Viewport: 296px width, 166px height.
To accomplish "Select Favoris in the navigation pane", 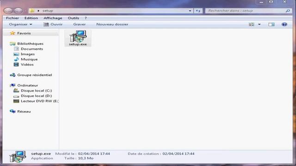I will coord(24,33).
